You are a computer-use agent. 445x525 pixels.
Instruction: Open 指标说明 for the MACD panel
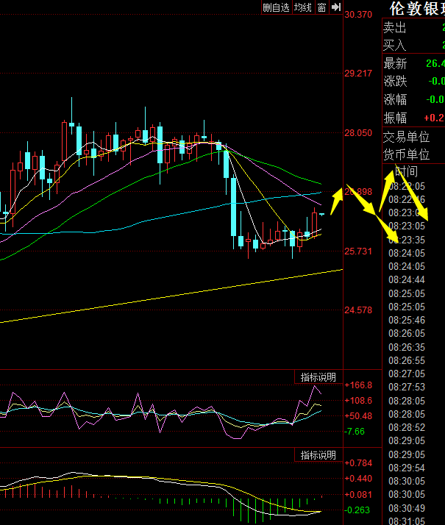318,455
